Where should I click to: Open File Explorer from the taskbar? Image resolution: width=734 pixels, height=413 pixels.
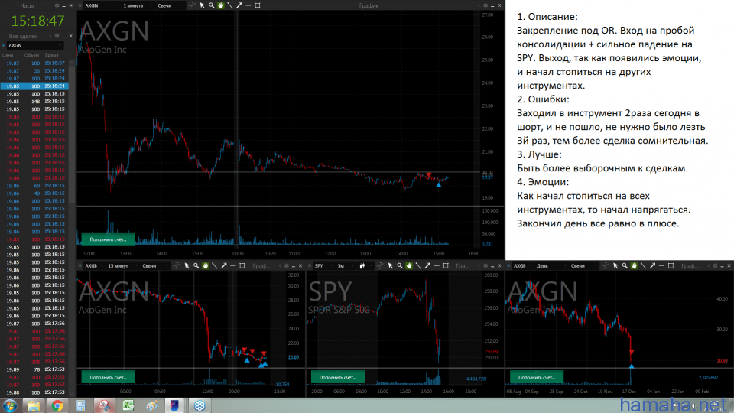33,405
